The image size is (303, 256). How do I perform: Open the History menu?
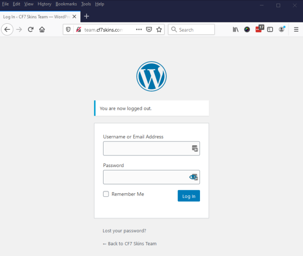coord(44,4)
